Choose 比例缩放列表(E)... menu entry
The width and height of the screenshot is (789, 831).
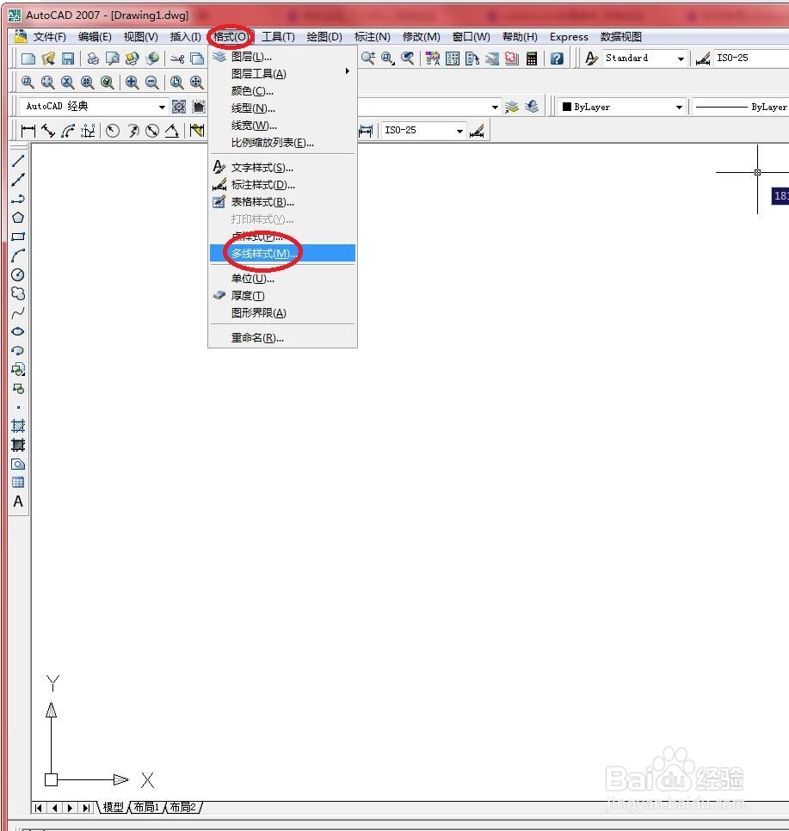282,143
